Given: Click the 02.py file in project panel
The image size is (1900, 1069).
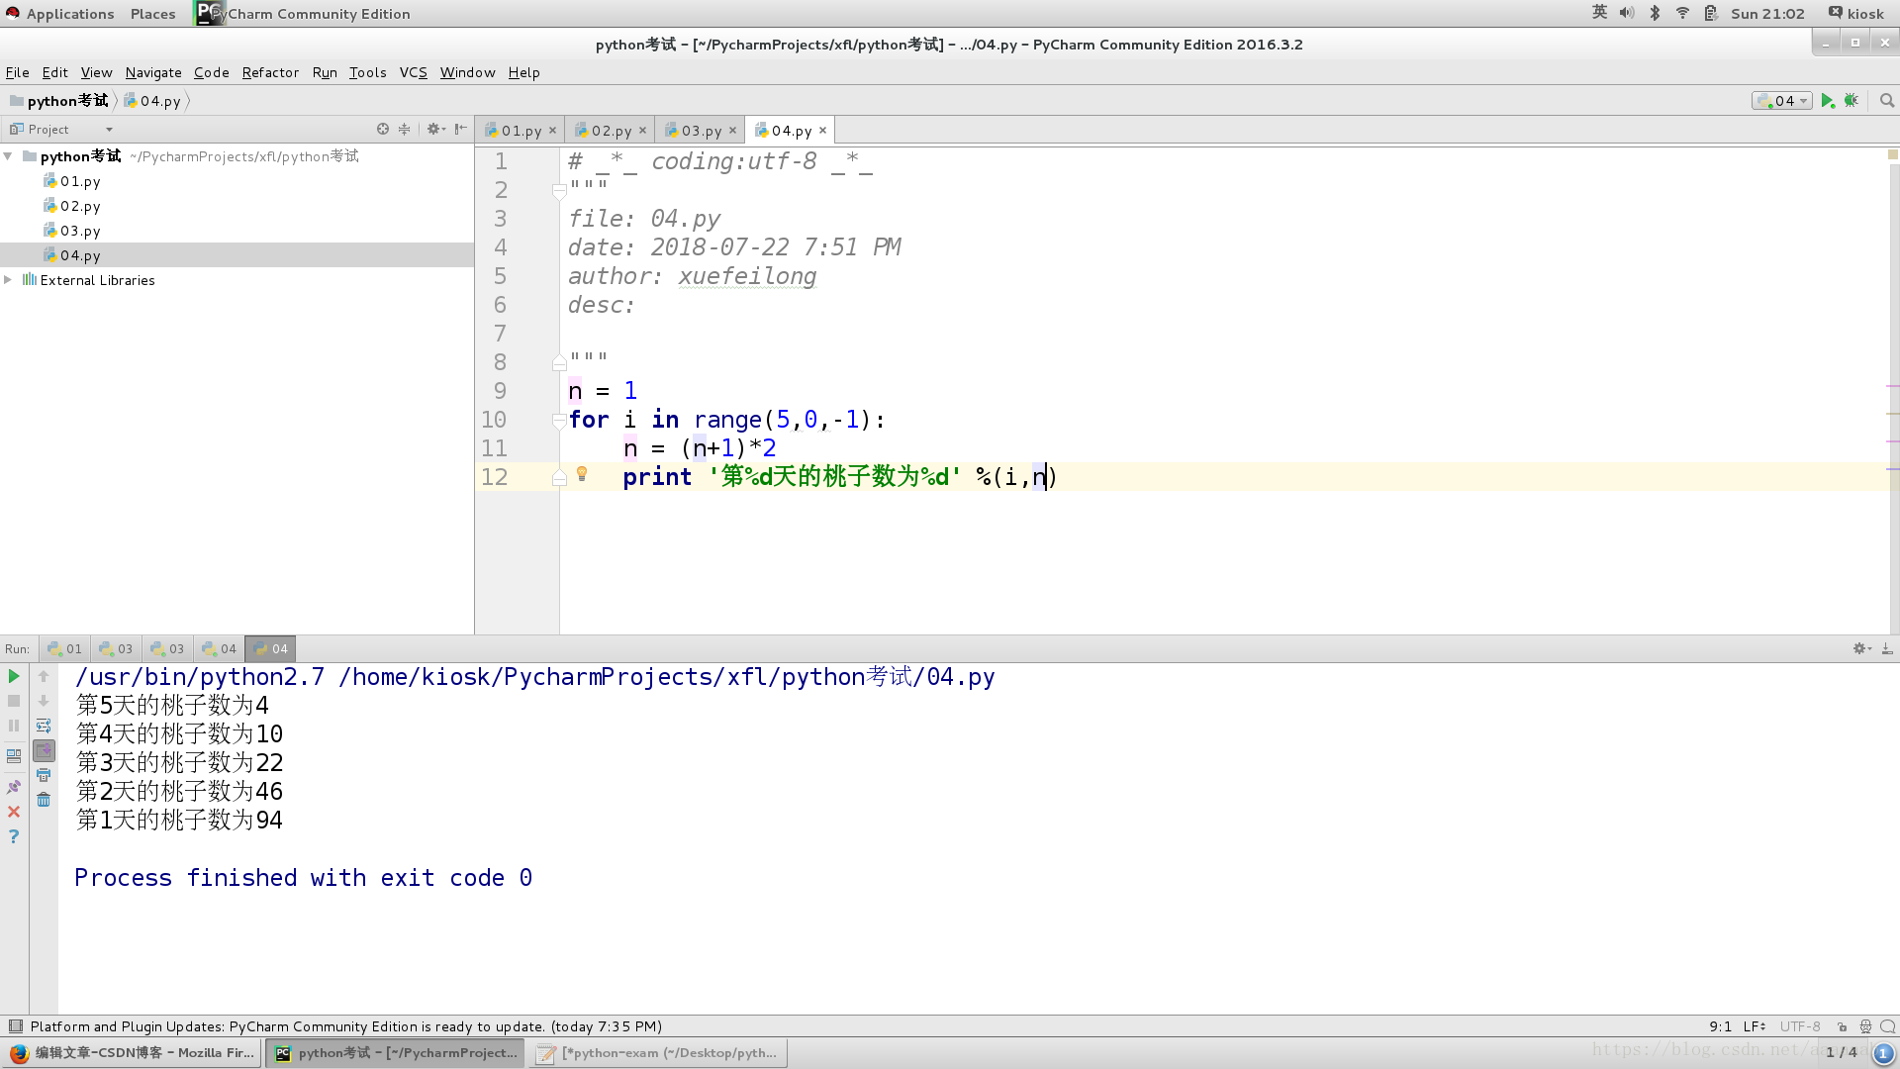Looking at the screenshot, I should (81, 205).
